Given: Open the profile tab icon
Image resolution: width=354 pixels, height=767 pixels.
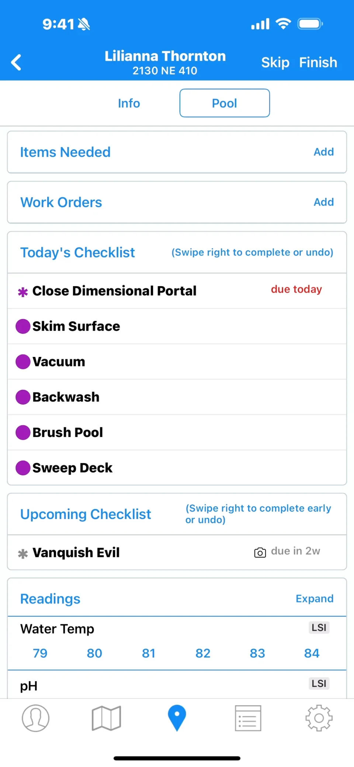Looking at the screenshot, I should tap(35, 718).
